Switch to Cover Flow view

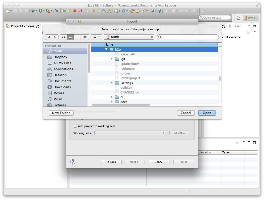pos(85,37)
